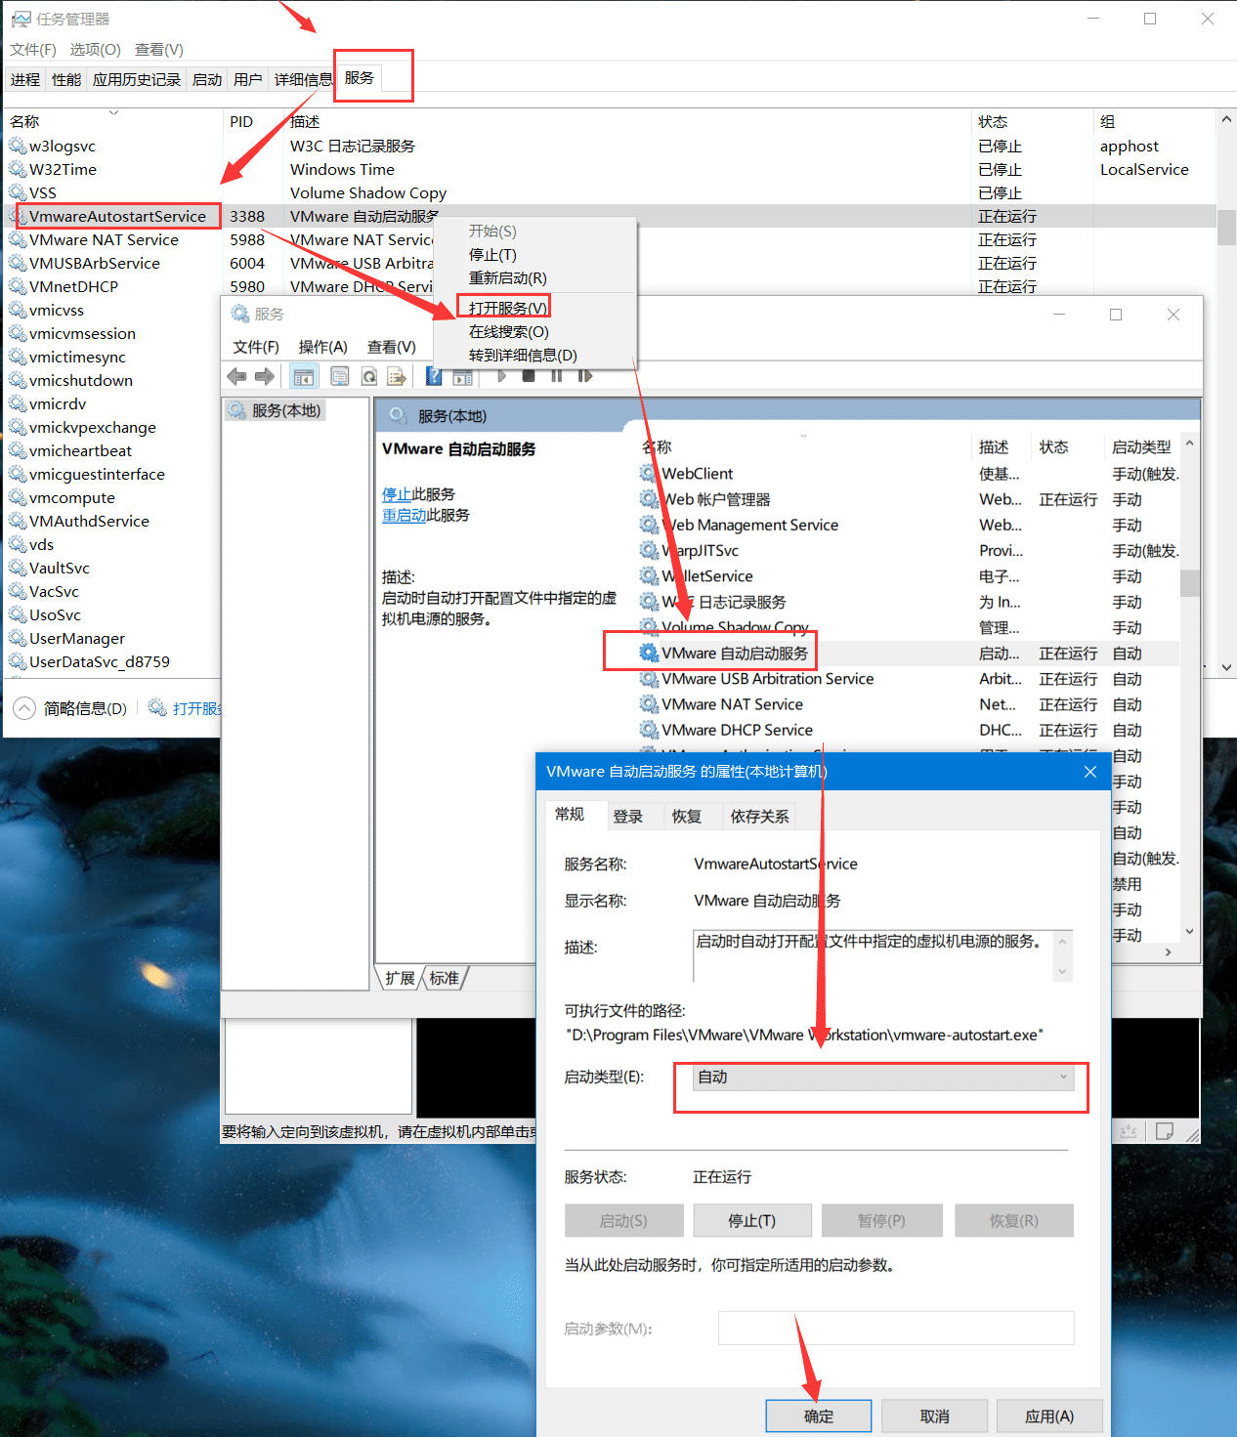Click the gear icon beside VMware 自动启动服务
Viewport: 1237px width, 1437px height.
[649, 653]
